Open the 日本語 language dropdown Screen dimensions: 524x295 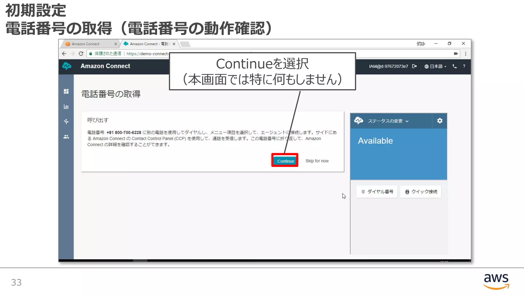[x=435, y=66]
